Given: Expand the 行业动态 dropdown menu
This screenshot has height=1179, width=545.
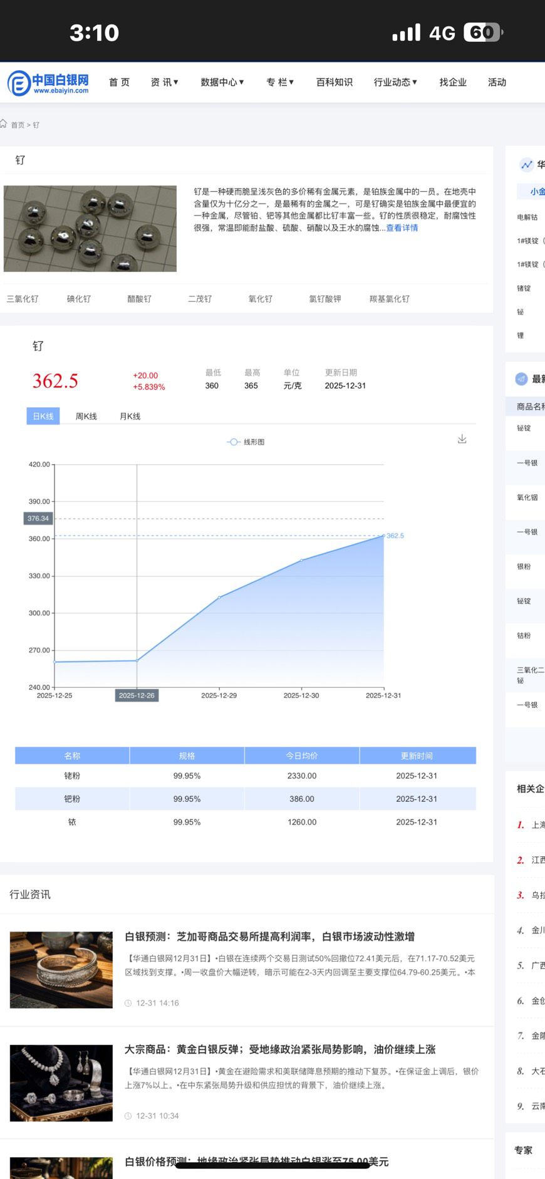Looking at the screenshot, I should tap(395, 82).
